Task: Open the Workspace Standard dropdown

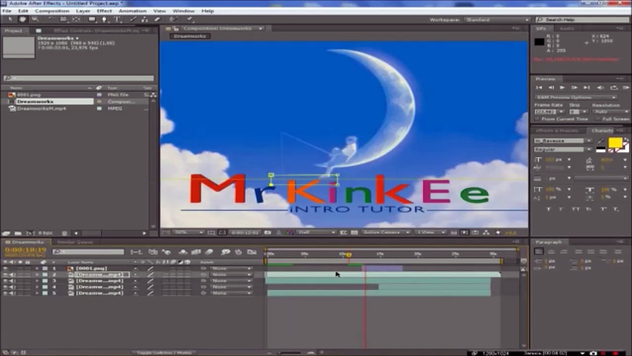Action: [496, 20]
